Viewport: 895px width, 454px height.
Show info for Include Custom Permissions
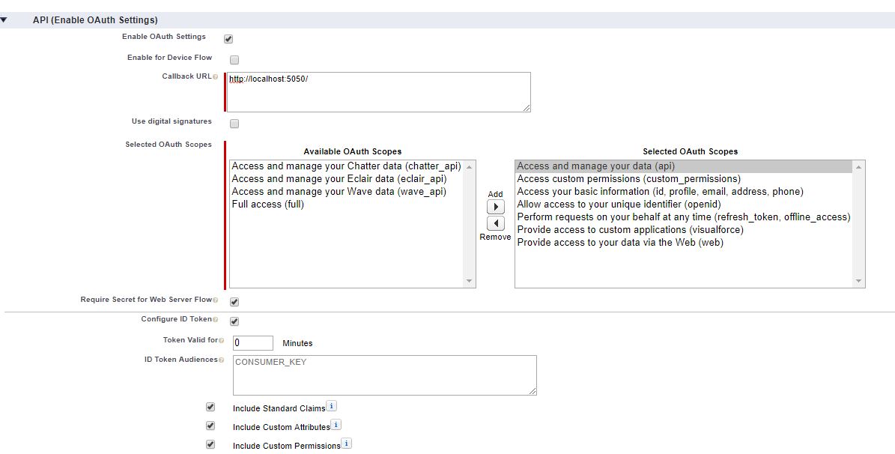[347, 444]
